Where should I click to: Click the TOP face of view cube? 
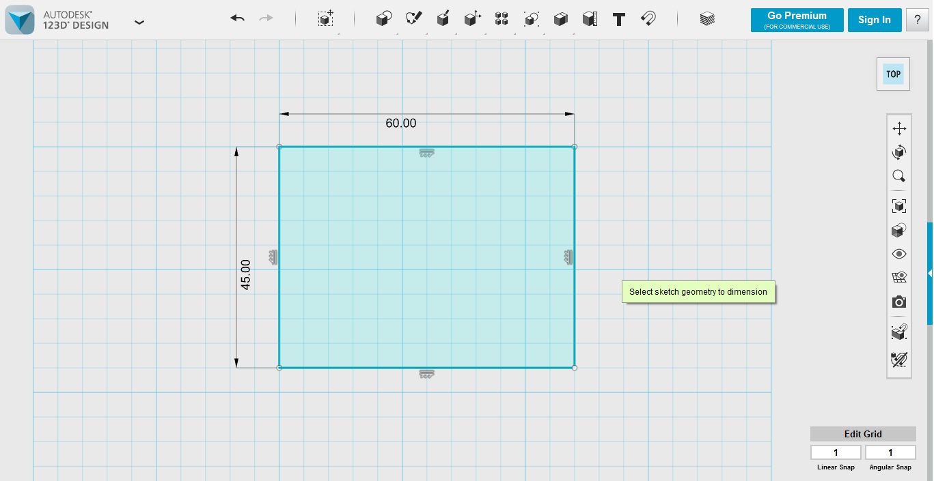tap(893, 74)
